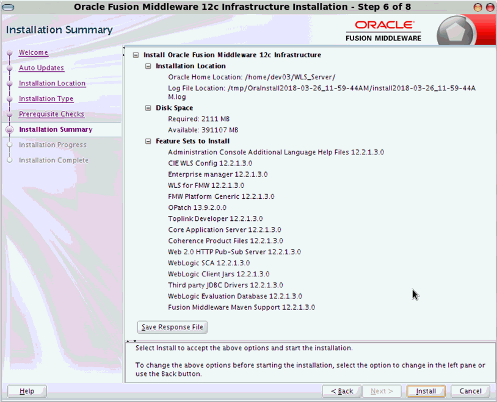Go to the Welcome step
The width and height of the screenshot is (497, 402).
tap(34, 52)
